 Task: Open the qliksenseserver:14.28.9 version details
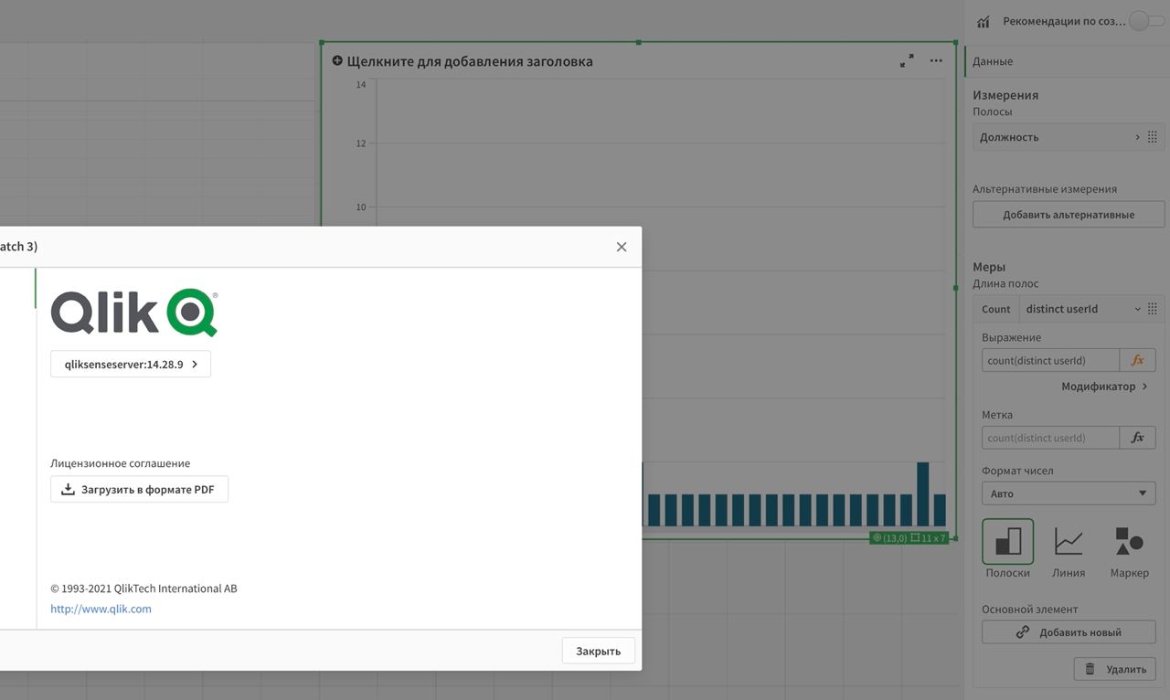tap(131, 364)
